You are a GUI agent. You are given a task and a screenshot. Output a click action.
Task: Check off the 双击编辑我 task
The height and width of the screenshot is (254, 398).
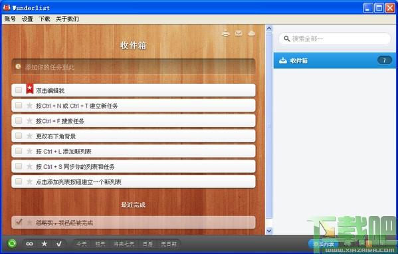(19, 90)
